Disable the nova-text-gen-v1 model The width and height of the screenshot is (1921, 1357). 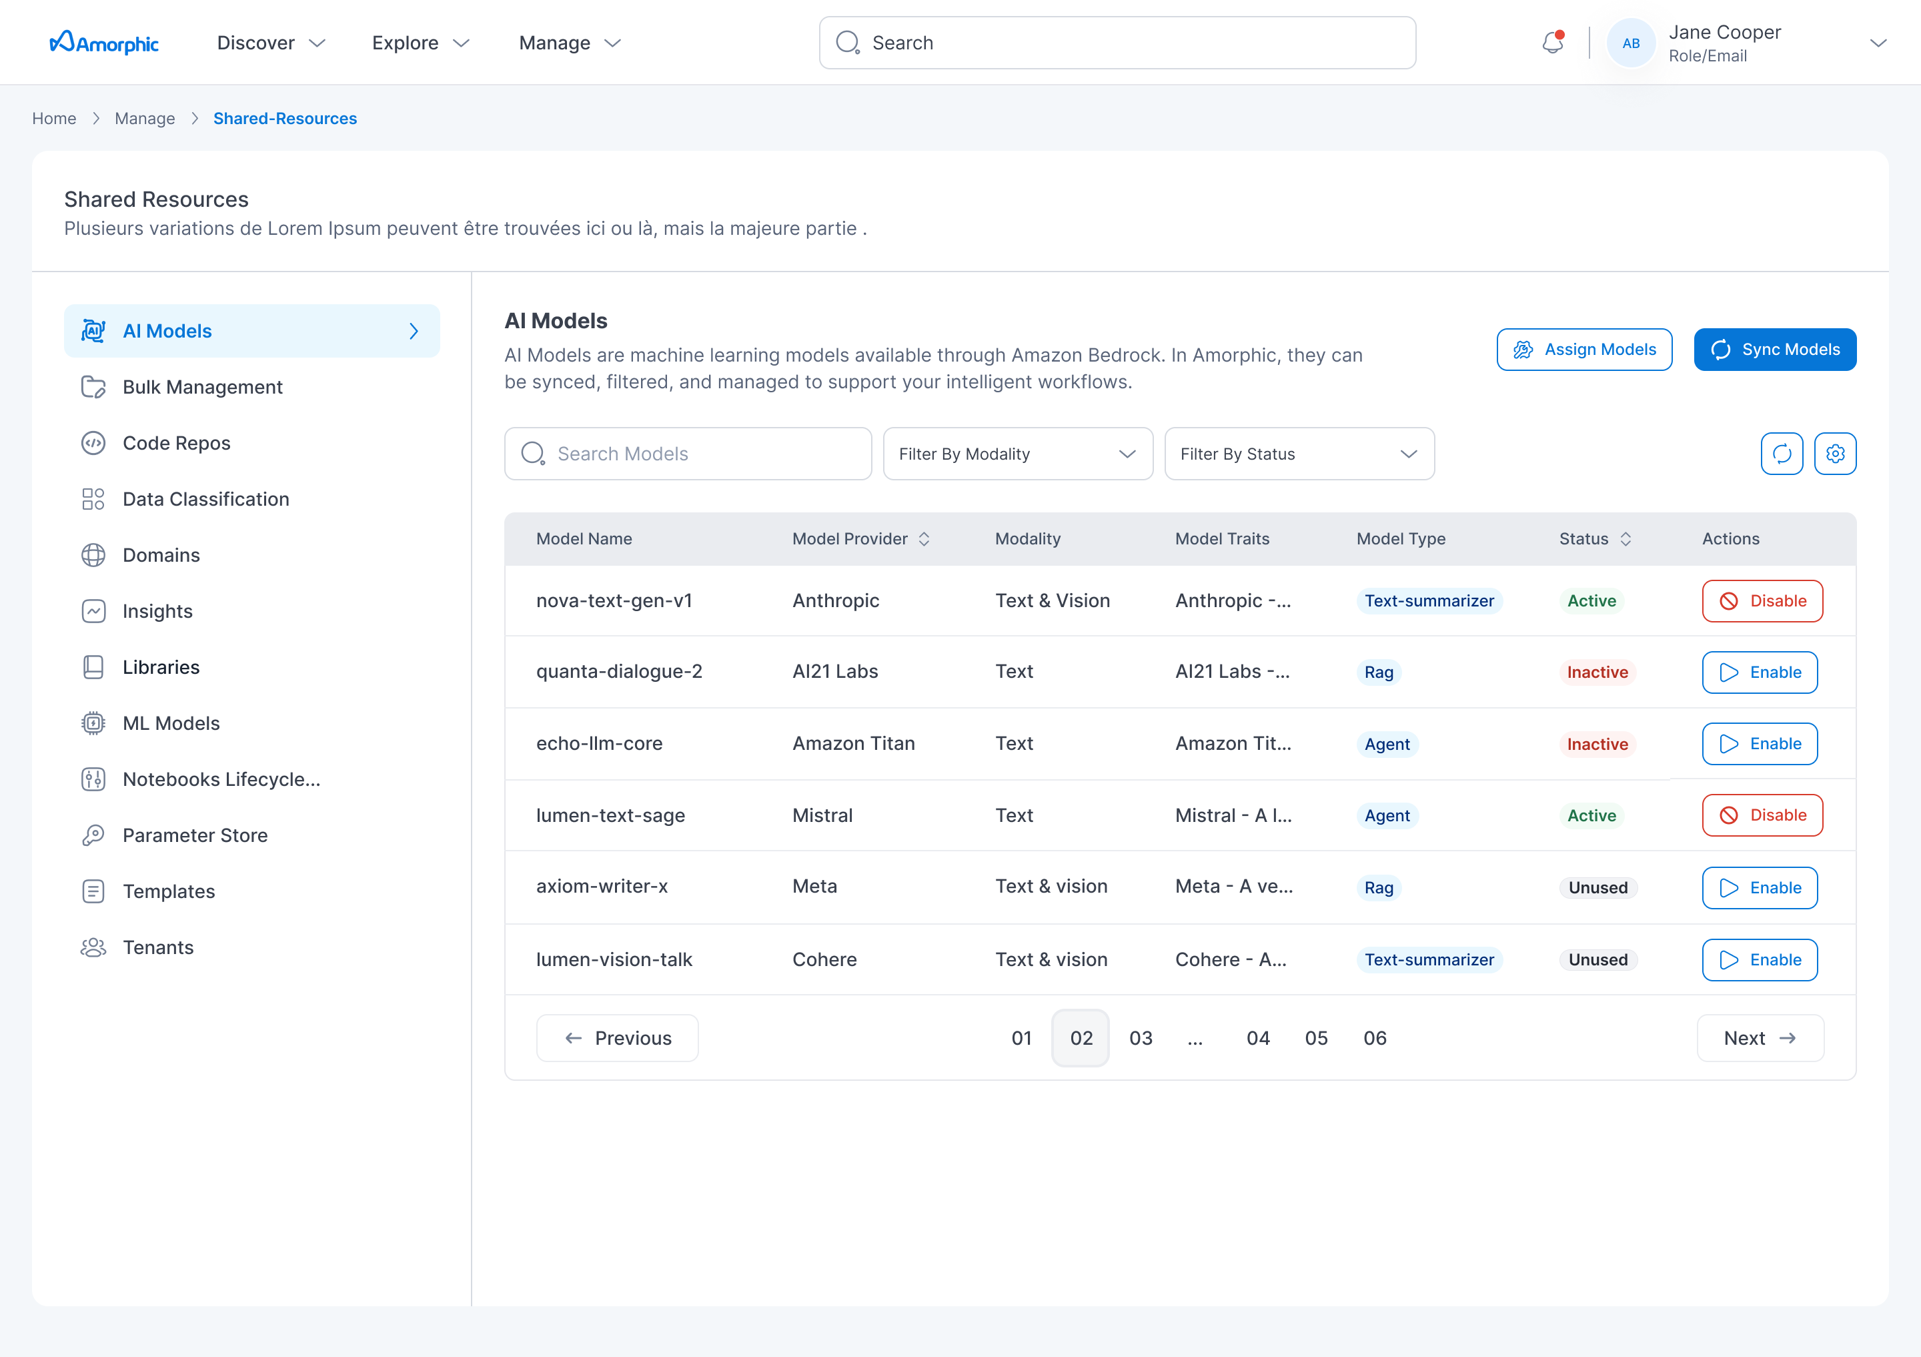[x=1762, y=600]
